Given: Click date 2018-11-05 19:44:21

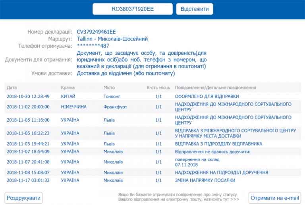Looking at the screenshot, I should pyautogui.click(x=28, y=144).
